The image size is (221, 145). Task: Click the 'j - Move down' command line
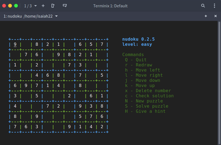(x=142, y=80)
